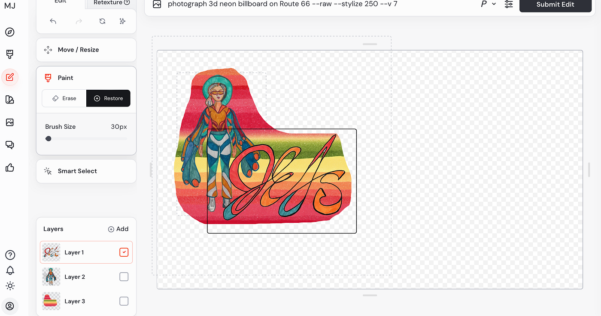This screenshot has width=601, height=316.
Task: Click the Brush Size label
Action: [x=61, y=127]
